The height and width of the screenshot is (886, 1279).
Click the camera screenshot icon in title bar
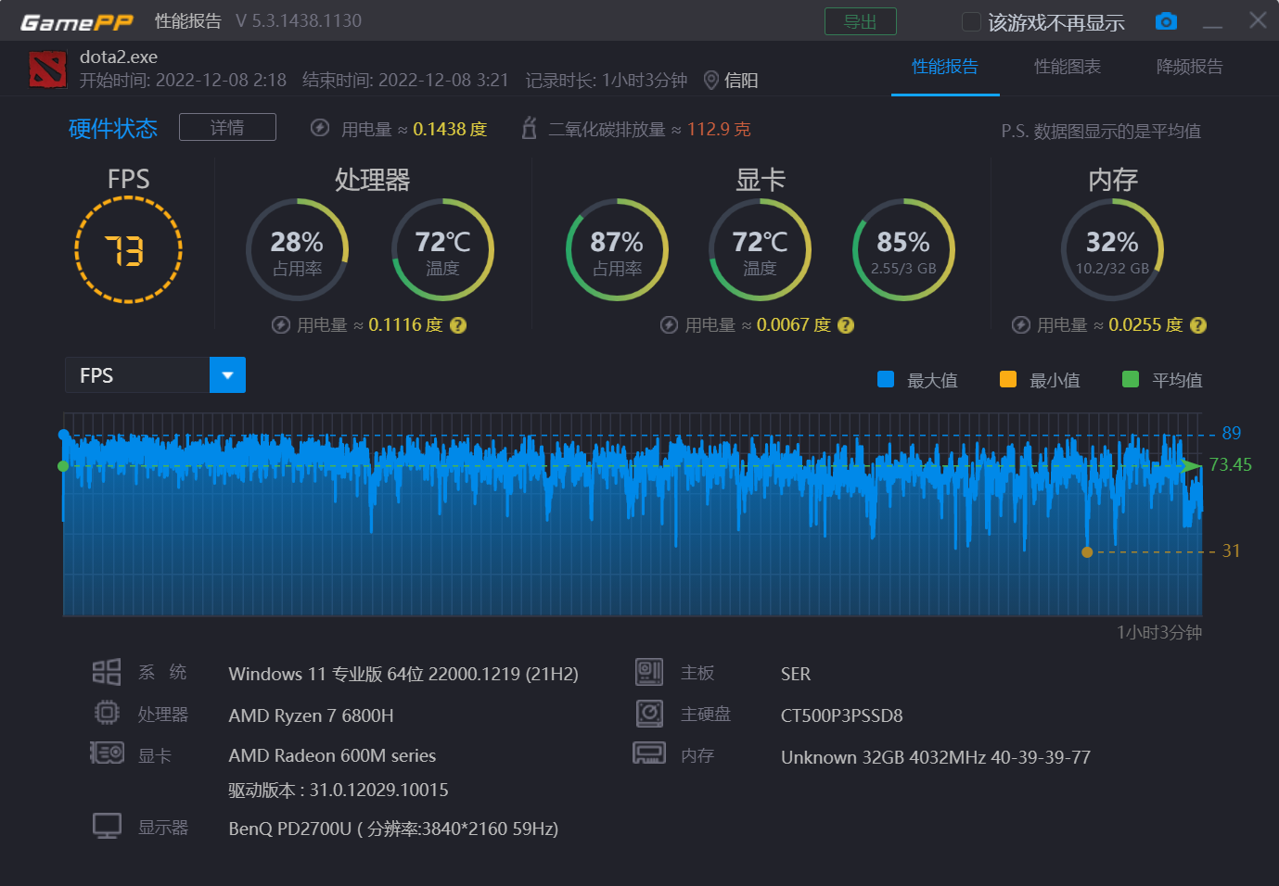pyautogui.click(x=1166, y=20)
